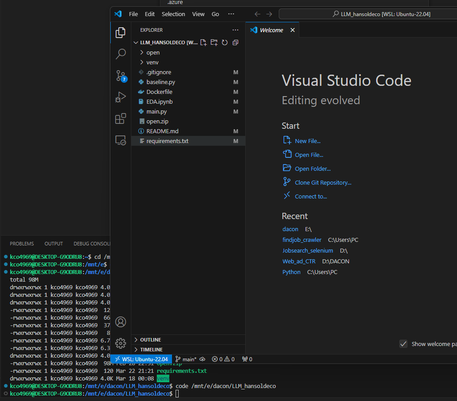This screenshot has height=401, width=457.
Task: Click the Open Folder... link
Action: [313, 169]
